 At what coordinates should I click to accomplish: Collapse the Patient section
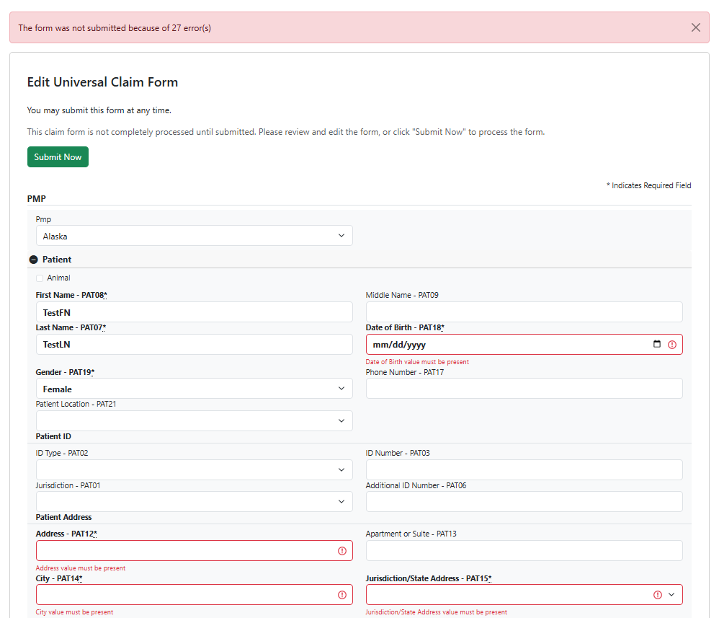[x=33, y=260]
